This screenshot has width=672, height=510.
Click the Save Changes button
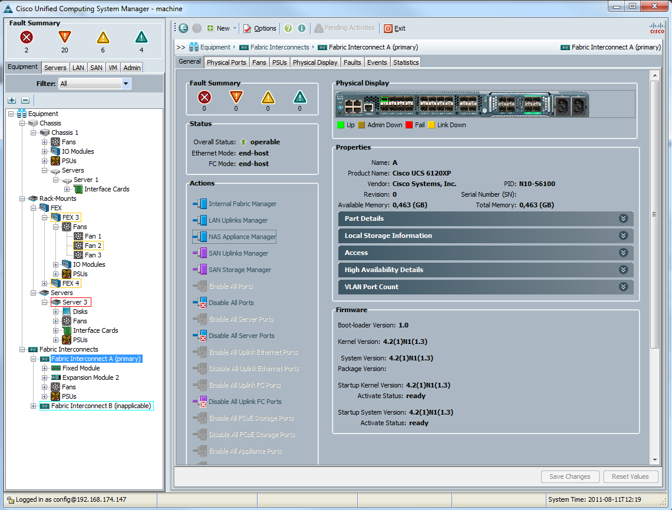[x=569, y=476]
